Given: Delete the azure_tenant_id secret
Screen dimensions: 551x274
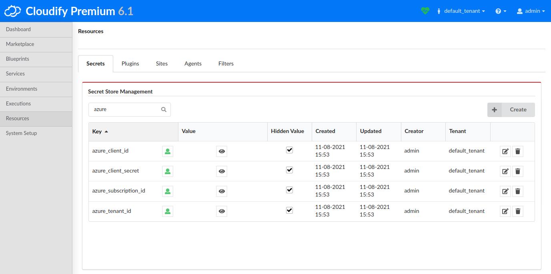Looking at the screenshot, I should coord(518,211).
